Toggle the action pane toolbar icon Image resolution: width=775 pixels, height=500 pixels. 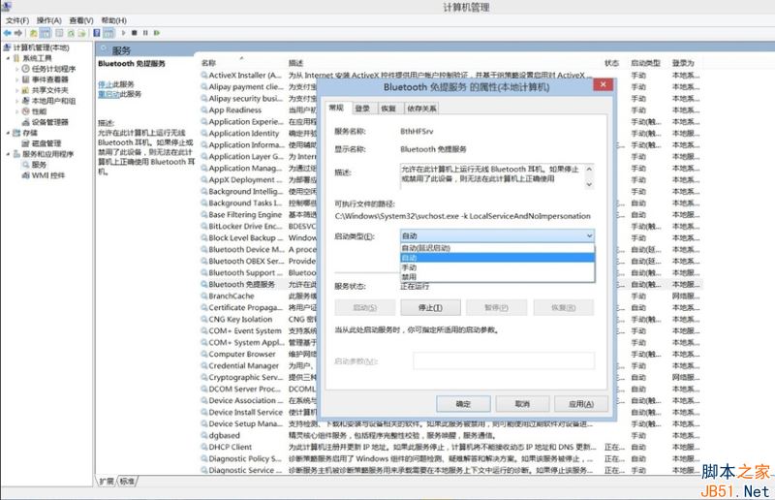(x=108, y=33)
